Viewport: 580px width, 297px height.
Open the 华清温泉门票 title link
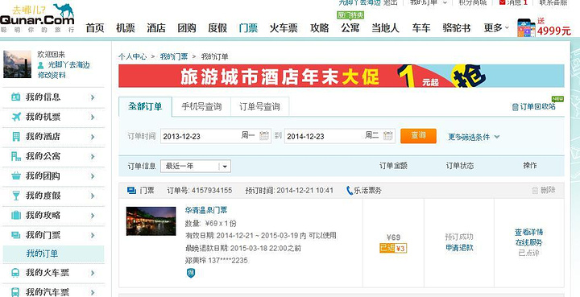[x=206, y=211]
